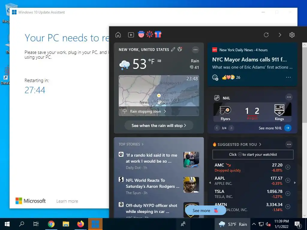Click the forward arrow in feed header

click(280, 35)
